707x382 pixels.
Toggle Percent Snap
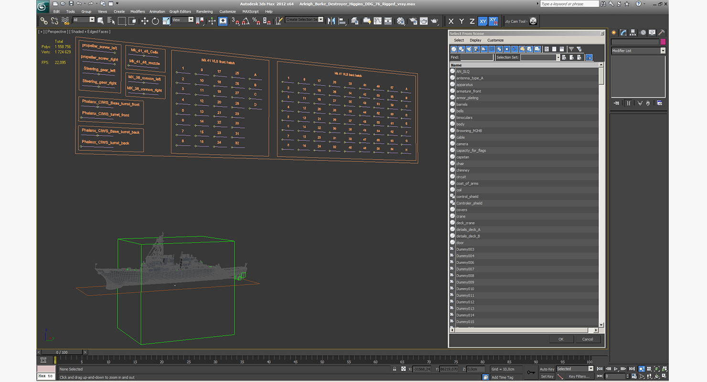pyautogui.click(x=256, y=21)
